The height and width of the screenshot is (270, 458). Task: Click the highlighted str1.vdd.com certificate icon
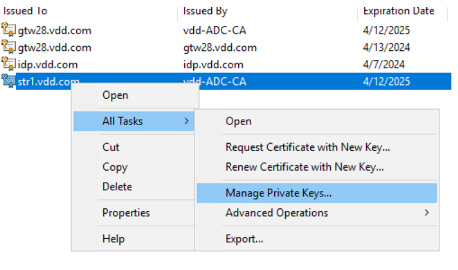coord(8,81)
